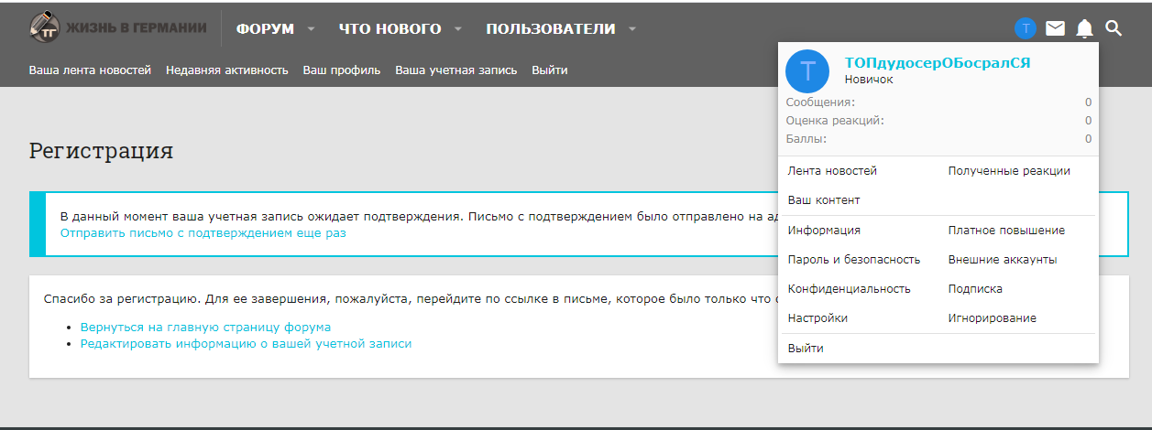This screenshot has height=430, width=1152.
Task: Click Выйти at the bottom of the account popup
Action: [806, 349]
